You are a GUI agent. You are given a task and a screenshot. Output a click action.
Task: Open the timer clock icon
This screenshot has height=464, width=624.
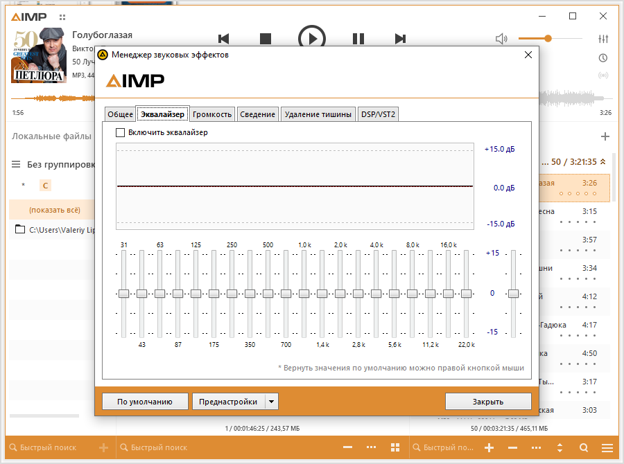(x=603, y=58)
